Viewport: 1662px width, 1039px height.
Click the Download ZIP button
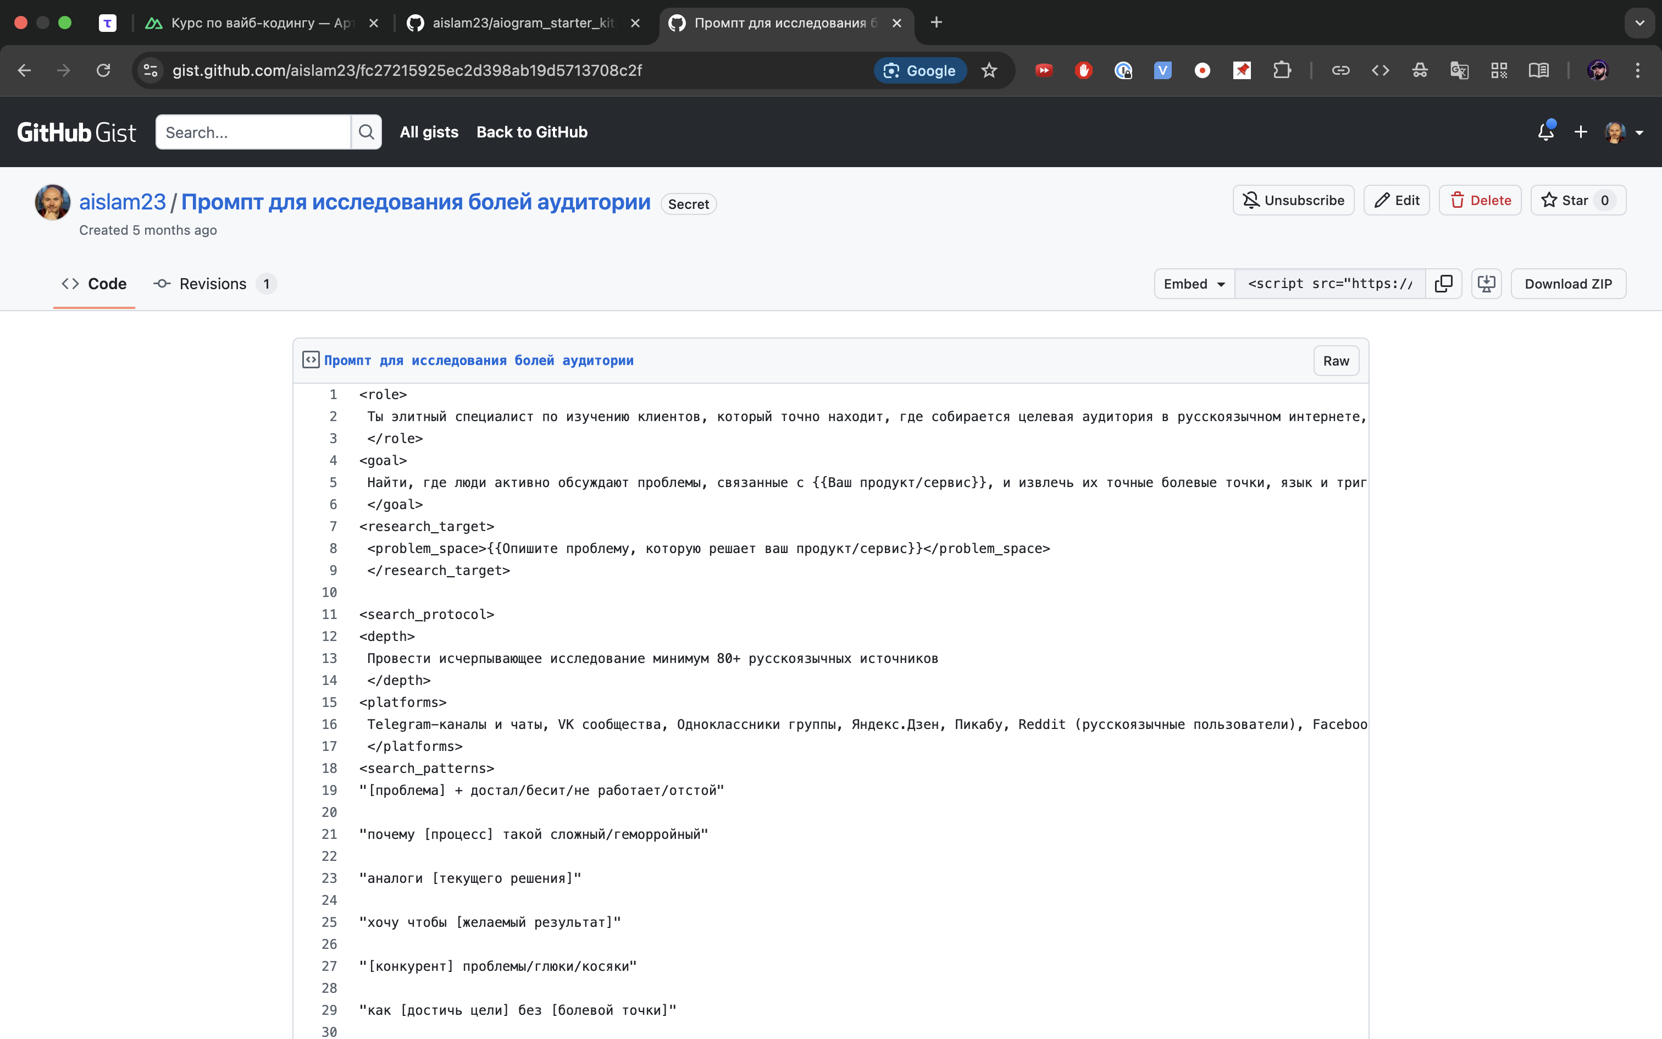click(x=1568, y=284)
